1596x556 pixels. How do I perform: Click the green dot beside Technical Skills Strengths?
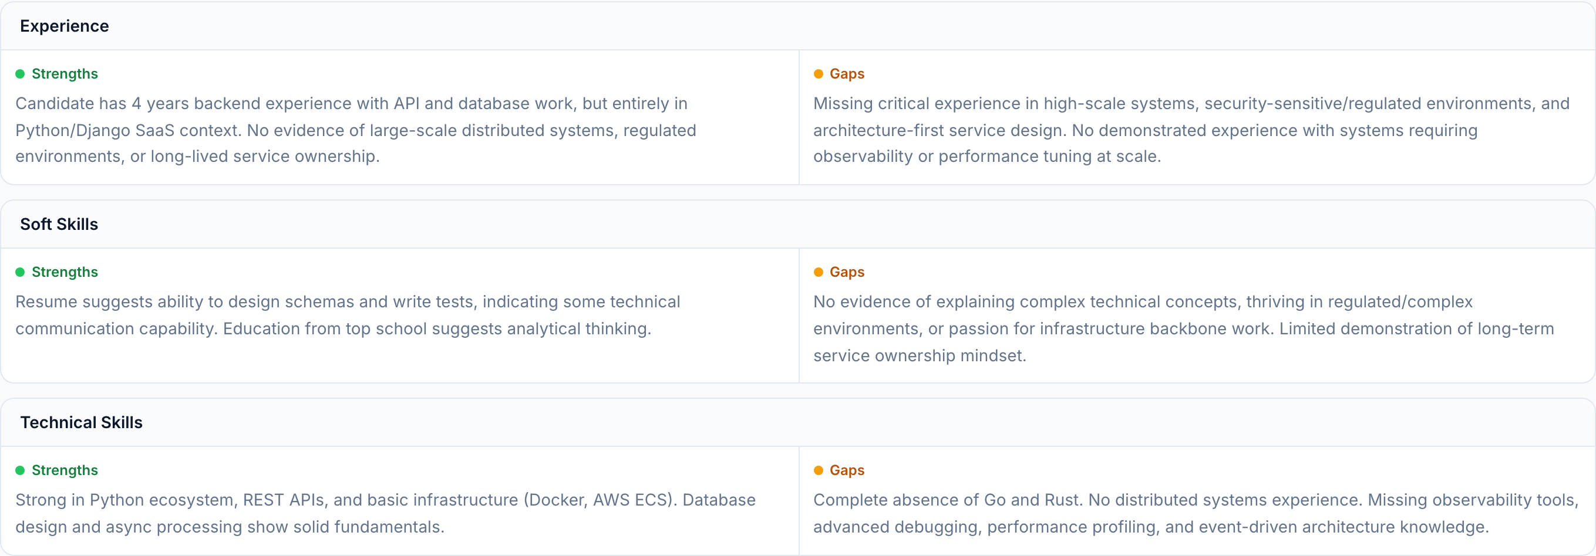[20, 470]
